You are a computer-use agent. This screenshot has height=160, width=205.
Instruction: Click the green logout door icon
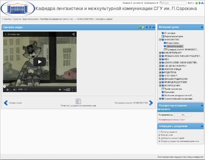point(197,3)
